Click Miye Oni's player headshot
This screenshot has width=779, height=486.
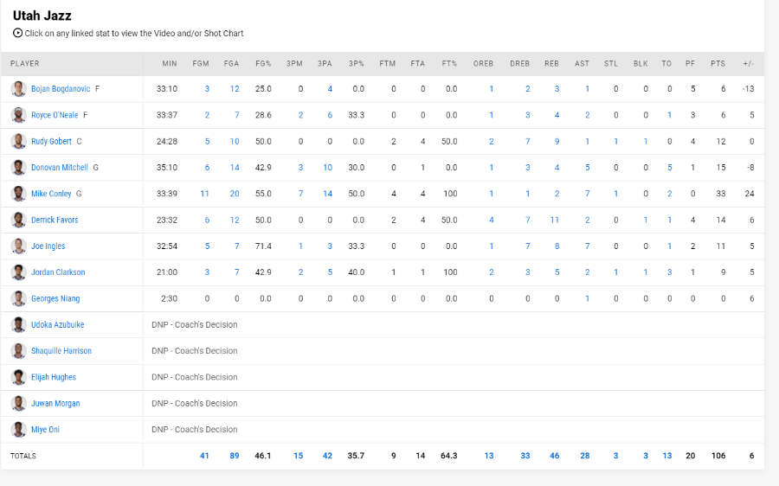[x=18, y=430]
